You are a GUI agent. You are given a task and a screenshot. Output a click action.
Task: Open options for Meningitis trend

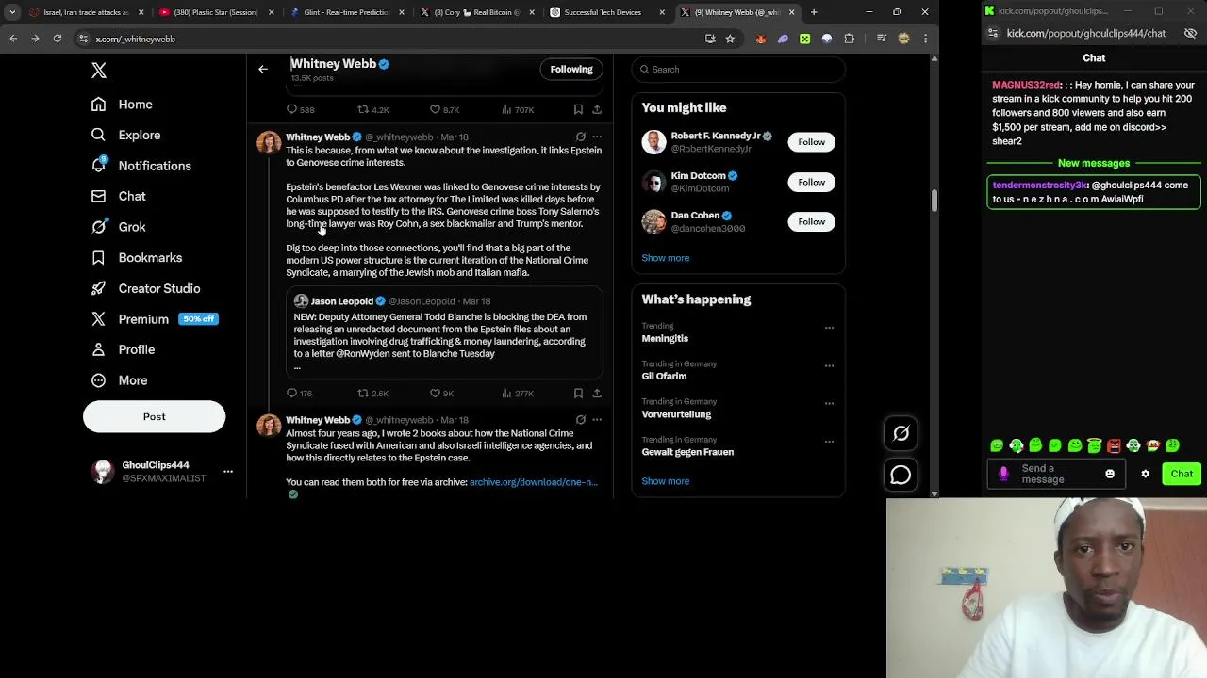tap(829, 328)
